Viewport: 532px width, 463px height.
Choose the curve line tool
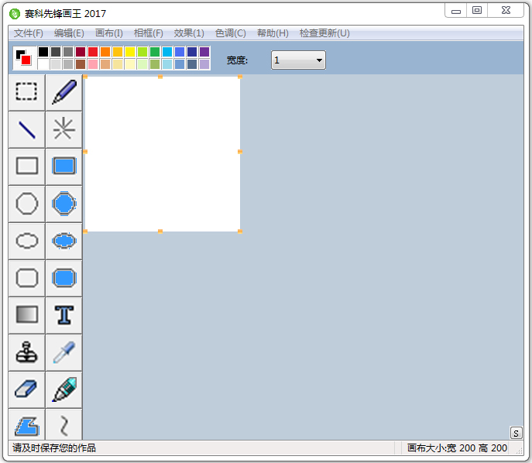(63, 424)
